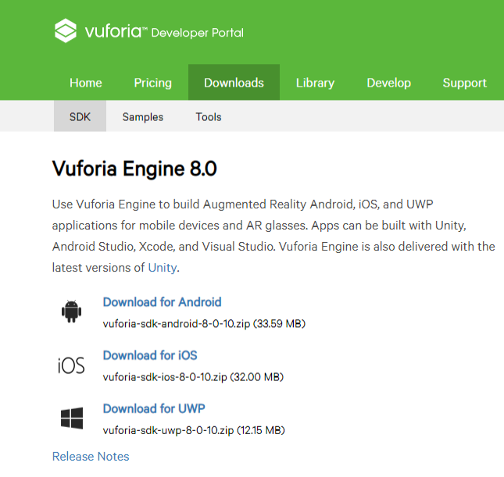Click the Vuforia hexagon logo icon
Image resolution: width=504 pixels, height=477 pixels.
point(66,30)
